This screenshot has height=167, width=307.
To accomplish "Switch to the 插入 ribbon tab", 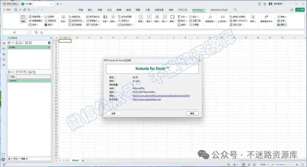I will (x=90, y=10).
